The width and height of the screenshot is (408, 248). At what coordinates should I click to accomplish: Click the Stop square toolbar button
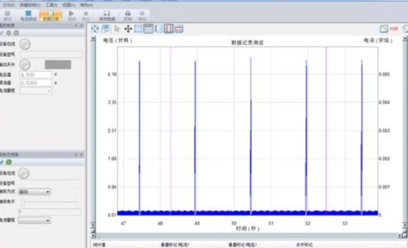86,16
